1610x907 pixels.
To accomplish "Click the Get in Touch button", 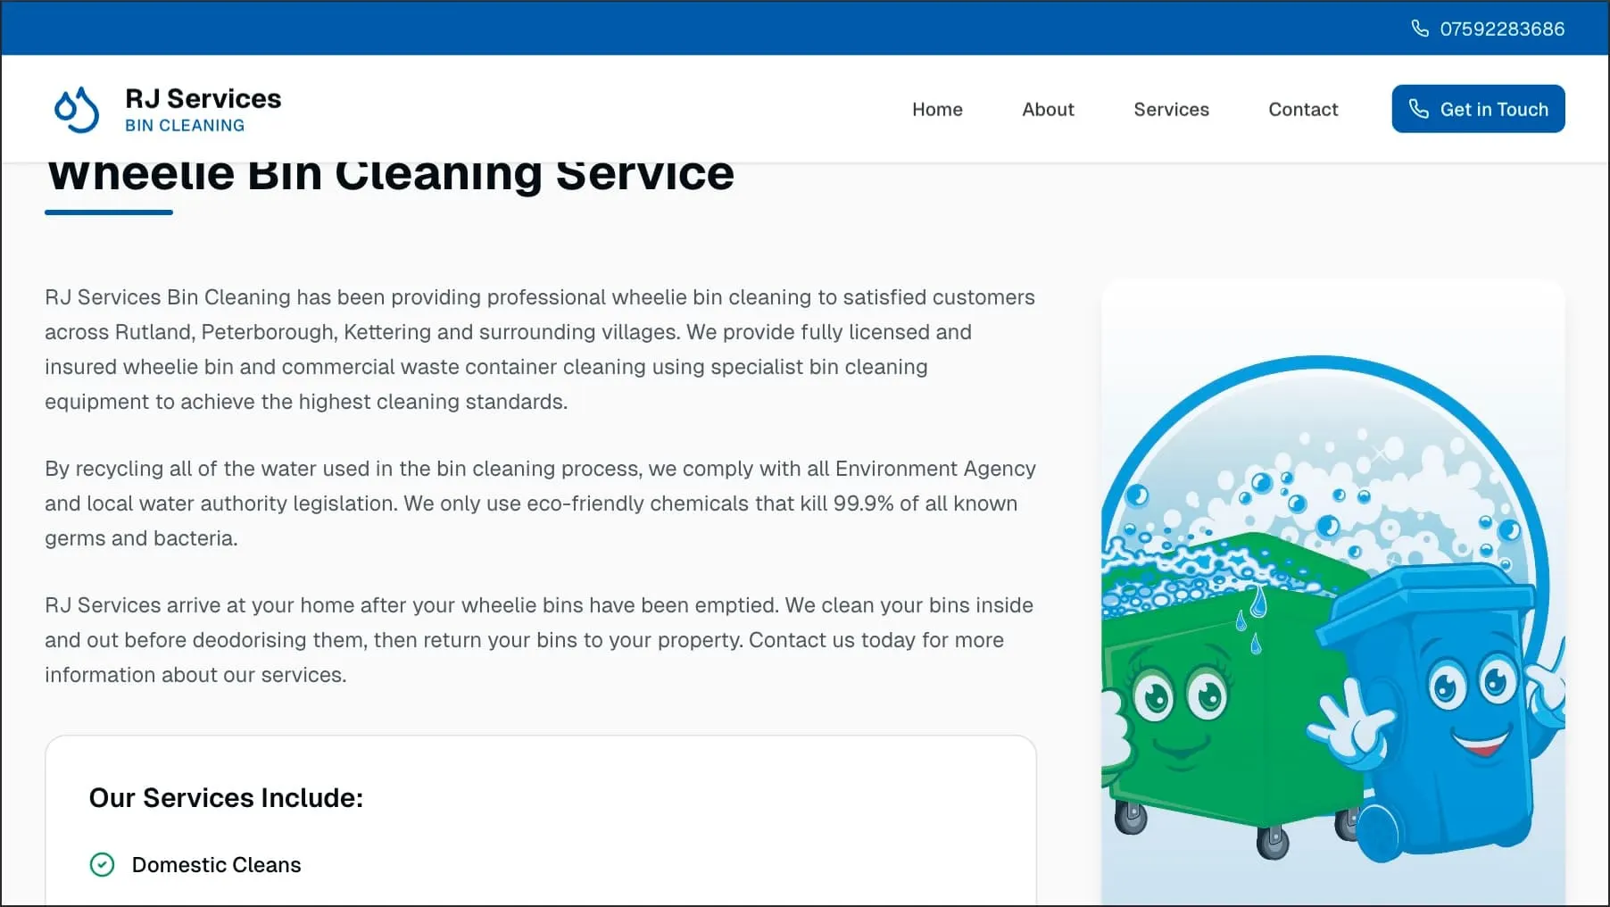I will click(1478, 109).
